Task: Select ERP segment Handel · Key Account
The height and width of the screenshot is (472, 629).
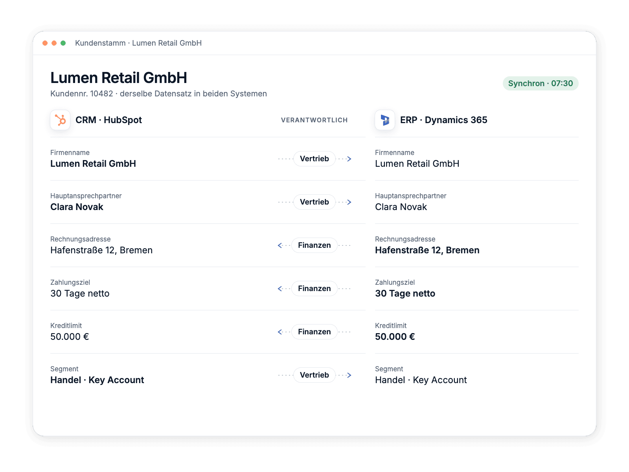Action: tap(421, 380)
